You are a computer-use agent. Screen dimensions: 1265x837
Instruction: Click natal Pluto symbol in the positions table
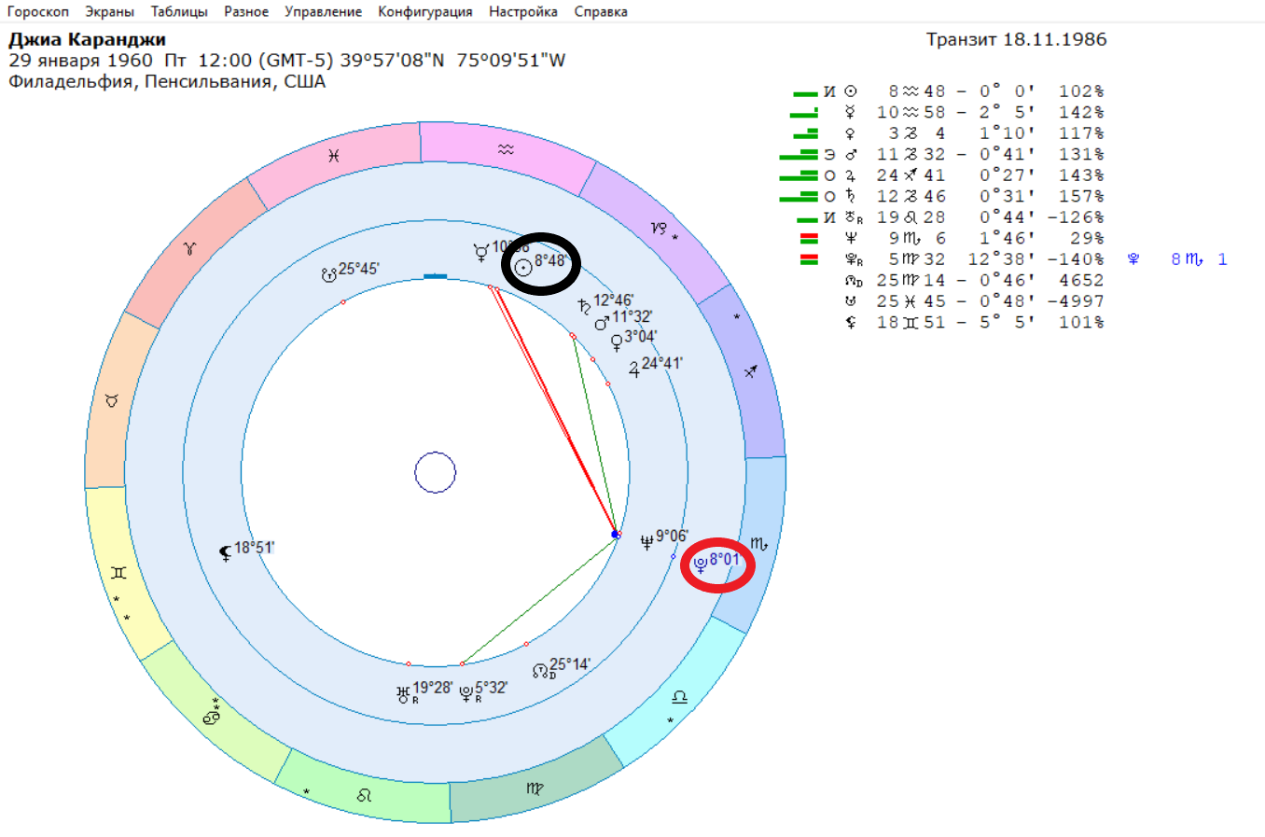click(853, 259)
